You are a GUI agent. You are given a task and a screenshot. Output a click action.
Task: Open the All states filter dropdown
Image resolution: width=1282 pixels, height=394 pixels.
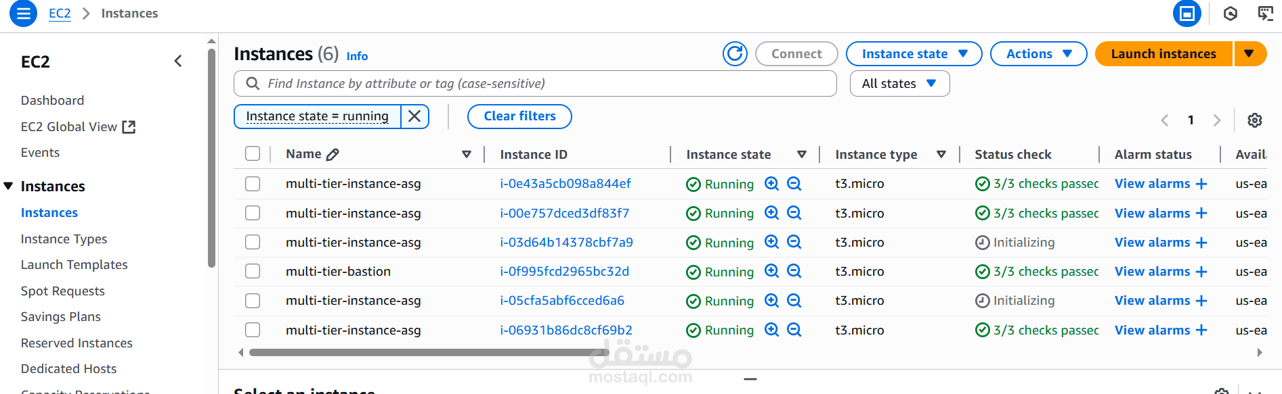click(x=899, y=84)
